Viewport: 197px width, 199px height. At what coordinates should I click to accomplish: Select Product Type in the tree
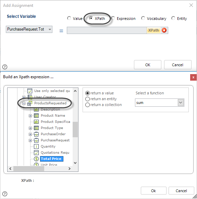click(52, 128)
